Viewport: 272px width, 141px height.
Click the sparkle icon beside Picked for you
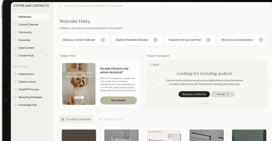[x=100, y=119]
